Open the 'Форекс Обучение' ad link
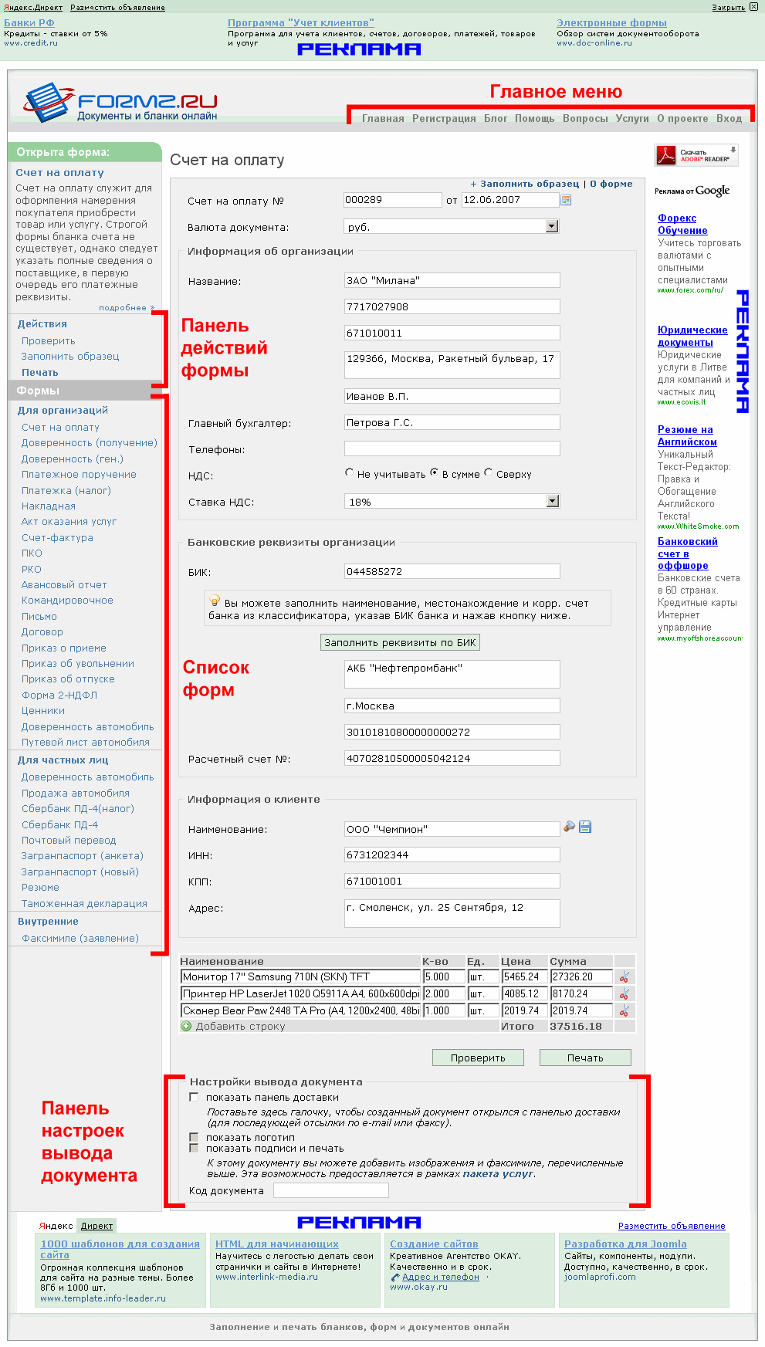Image resolution: width=765 pixels, height=1347 pixels. [x=682, y=225]
